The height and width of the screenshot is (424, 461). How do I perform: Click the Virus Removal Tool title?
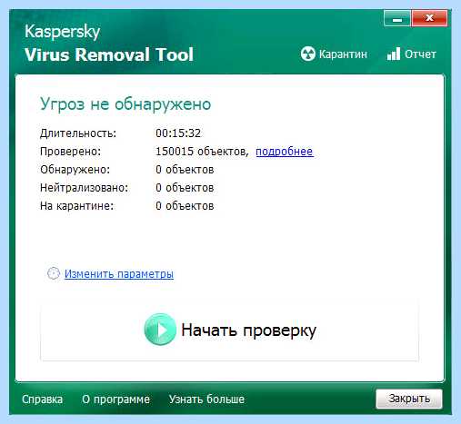click(x=109, y=54)
